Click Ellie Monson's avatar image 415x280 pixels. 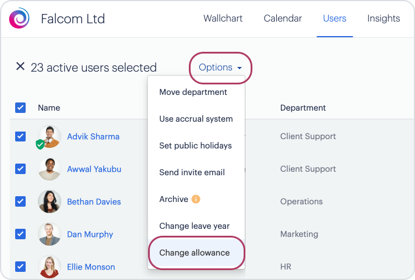(x=50, y=267)
